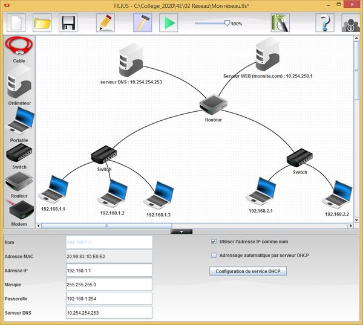Click the Adresse IP input field
The width and height of the screenshot is (363, 325).
(109, 271)
